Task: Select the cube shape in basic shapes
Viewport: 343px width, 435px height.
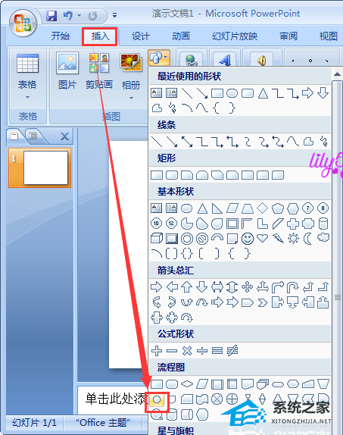Action: [x=157, y=238]
